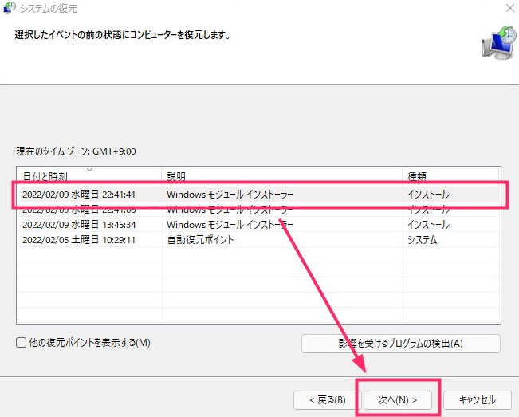519x417 pixels.
Task: Sort by 日付と時刻 column header
Action: (x=89, y=175)
